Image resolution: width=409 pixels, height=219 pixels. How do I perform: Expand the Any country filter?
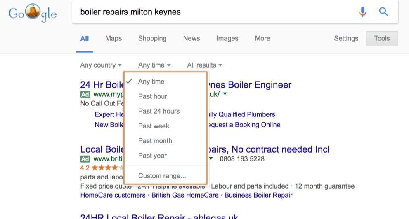(x=101, y=65)
